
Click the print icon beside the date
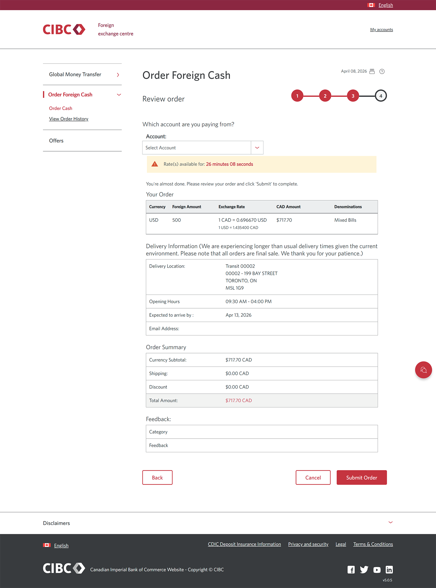pyautogui.click(x=372, y=71)
